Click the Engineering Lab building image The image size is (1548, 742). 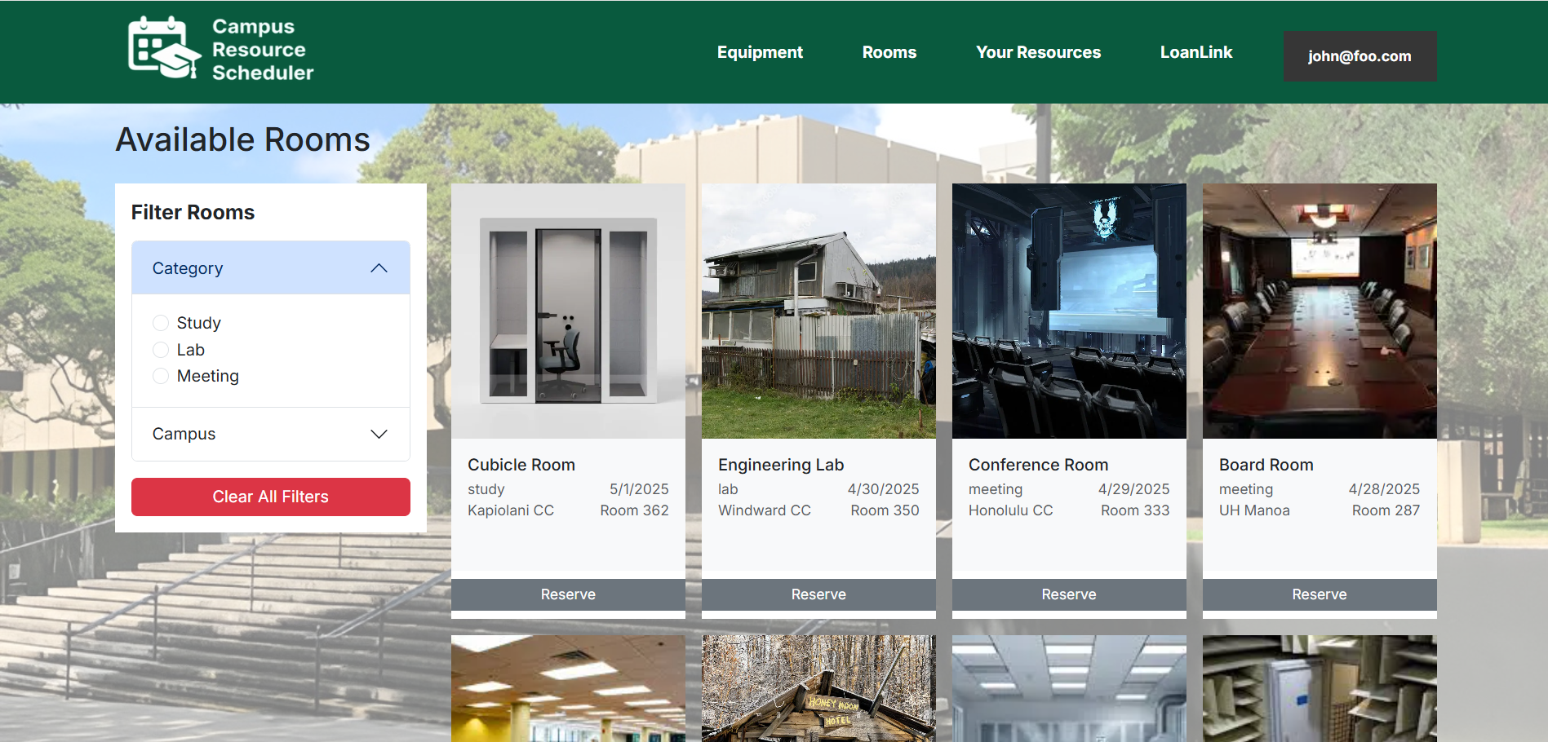[818, 311]
